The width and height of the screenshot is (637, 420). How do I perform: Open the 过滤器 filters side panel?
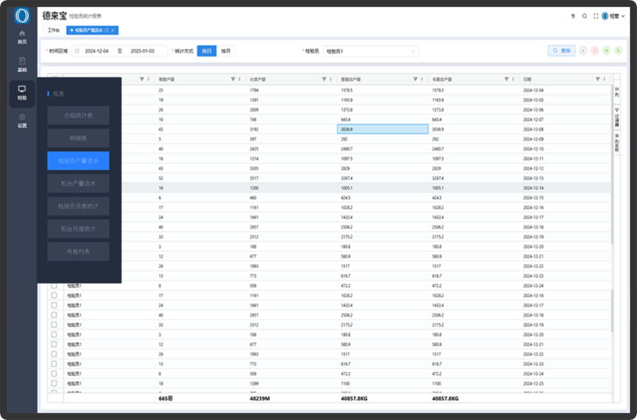[x=616, y=118]
